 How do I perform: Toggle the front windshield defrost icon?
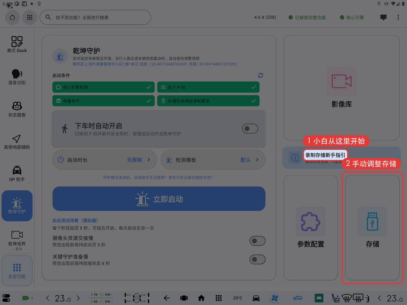[346, 298]
